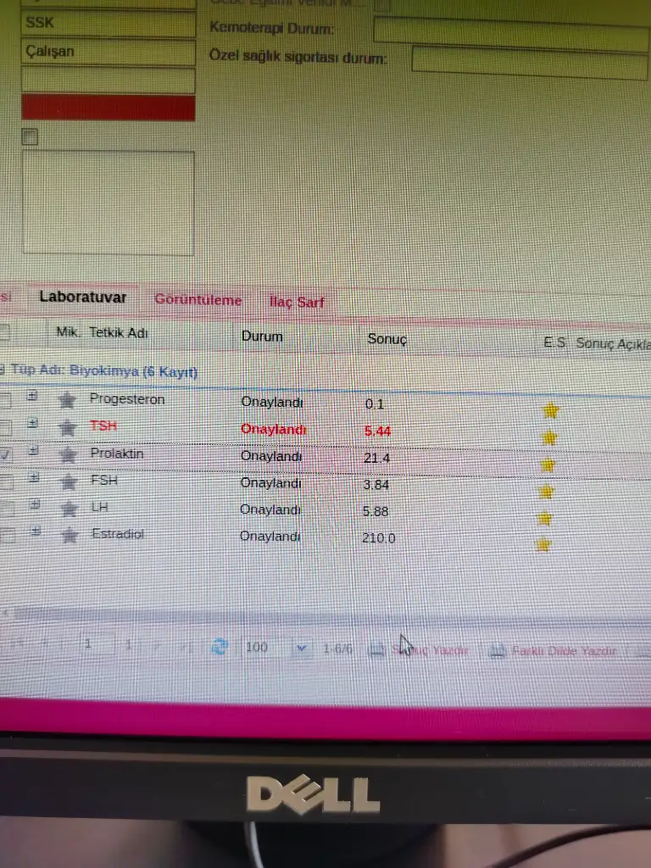Click the red colored bar under Çalışan
The width and height of the screenshot is (651, 868).
108,108
